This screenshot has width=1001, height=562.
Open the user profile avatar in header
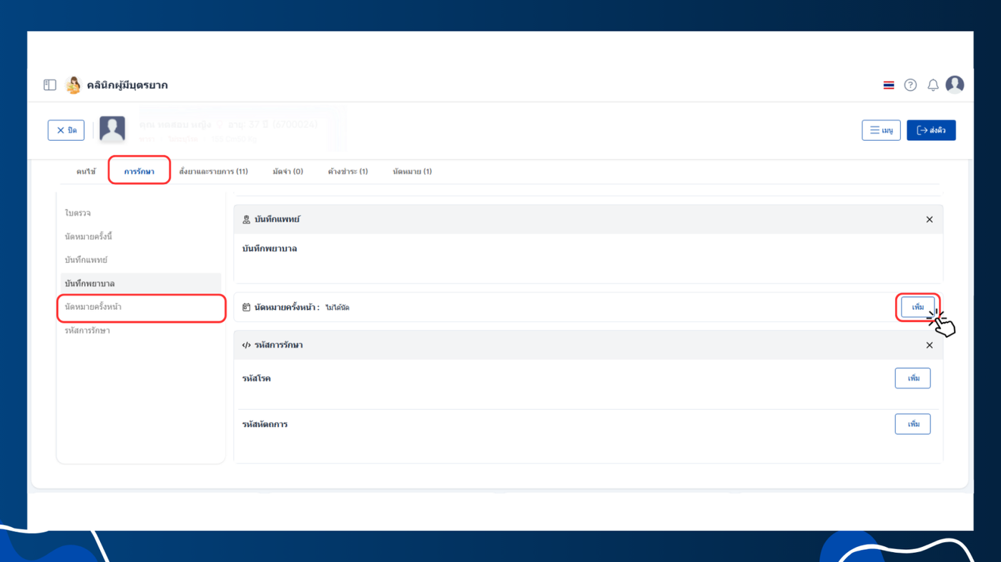click(x=955, y=84)
